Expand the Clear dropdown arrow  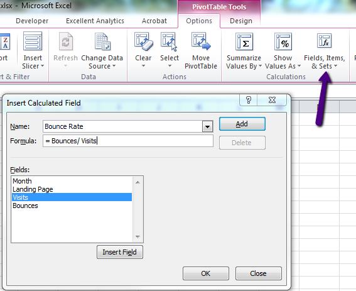pyautogui.click(x=144, y=66)
